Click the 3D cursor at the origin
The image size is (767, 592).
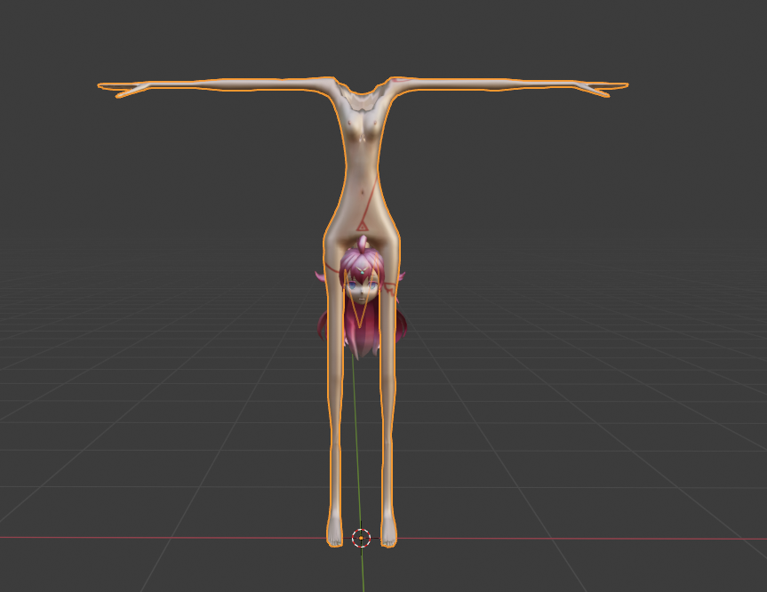(x=361, y=538)
